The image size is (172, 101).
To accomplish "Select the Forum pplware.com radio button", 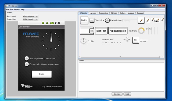I will [x=27, y=64].
